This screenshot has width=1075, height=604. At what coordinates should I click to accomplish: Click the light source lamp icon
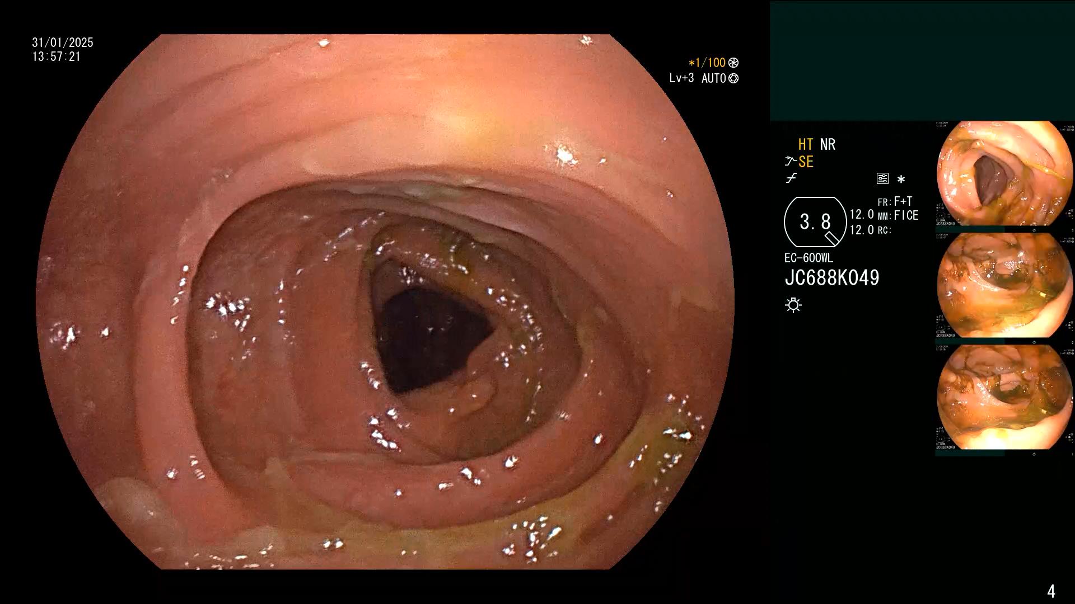click(x=793, y=305)
